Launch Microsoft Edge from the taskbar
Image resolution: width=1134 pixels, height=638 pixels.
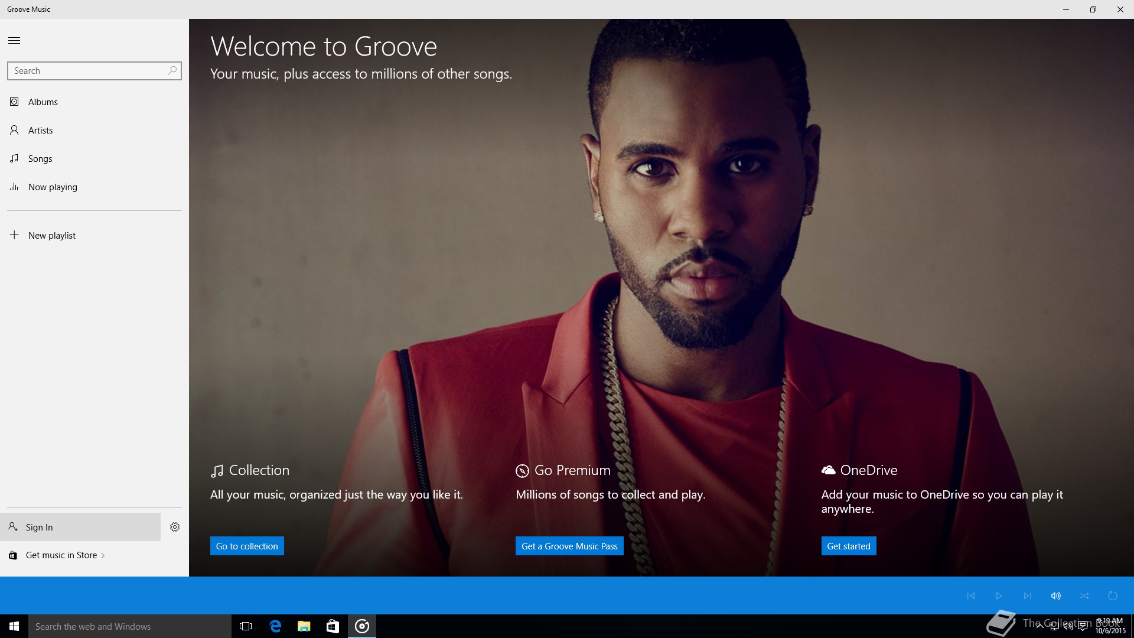(275, 626)
